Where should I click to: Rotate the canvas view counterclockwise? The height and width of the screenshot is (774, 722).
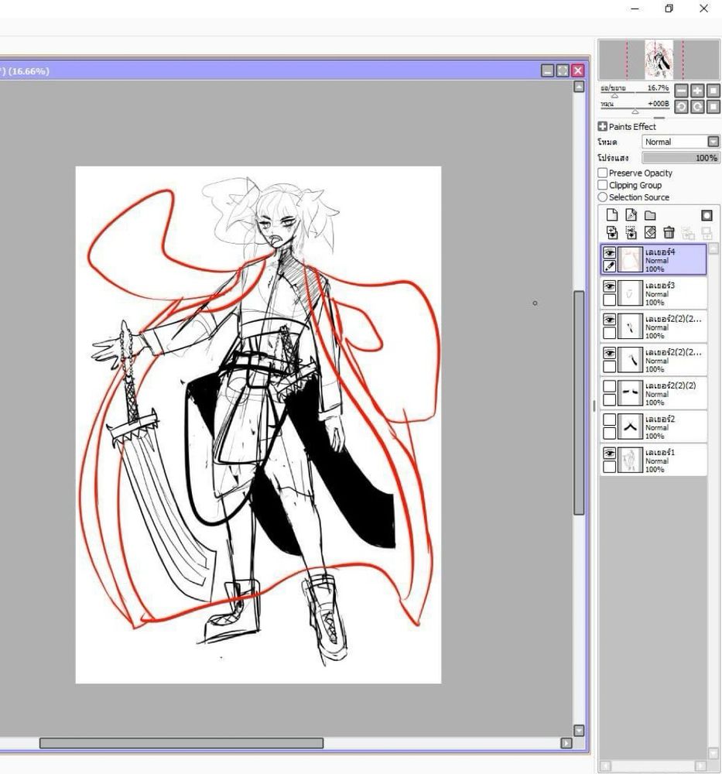pos(681,107)
